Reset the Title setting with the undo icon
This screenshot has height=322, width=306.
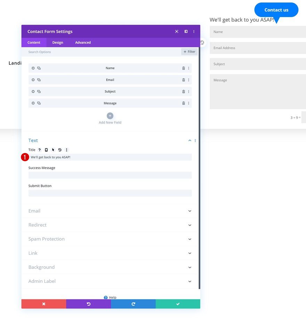(59, 150)
